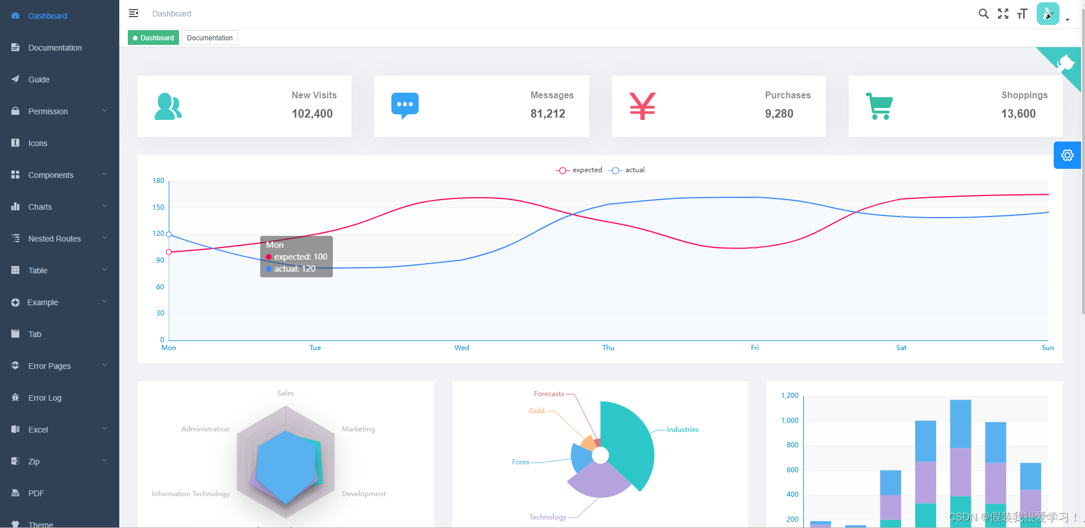Click the Technology pie label

(548, 517)
